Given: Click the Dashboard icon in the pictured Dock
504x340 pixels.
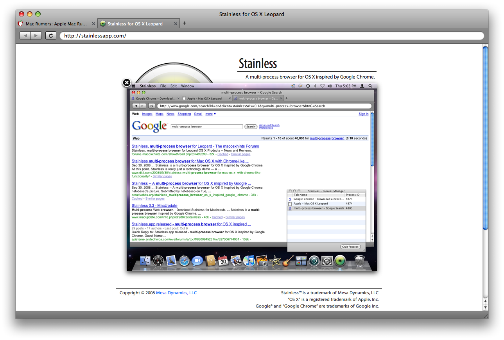Looking at the screenshot, I should 158,261.
